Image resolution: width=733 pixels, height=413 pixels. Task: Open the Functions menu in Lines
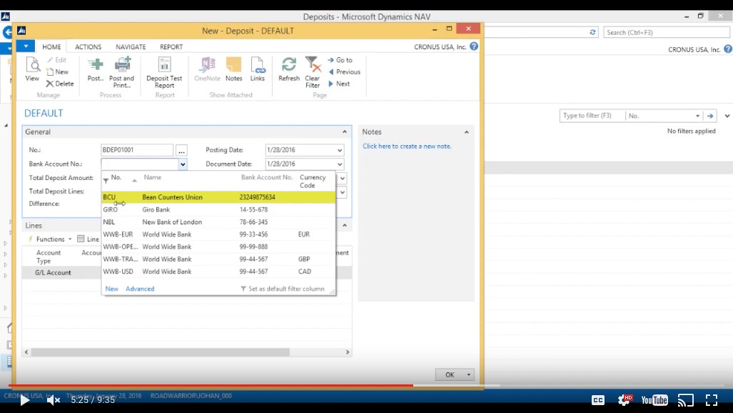(51, 239)
